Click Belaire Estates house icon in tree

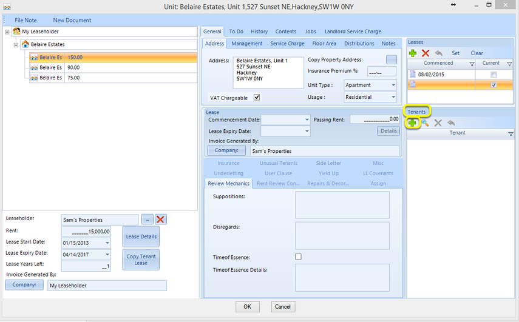(25, 44)
